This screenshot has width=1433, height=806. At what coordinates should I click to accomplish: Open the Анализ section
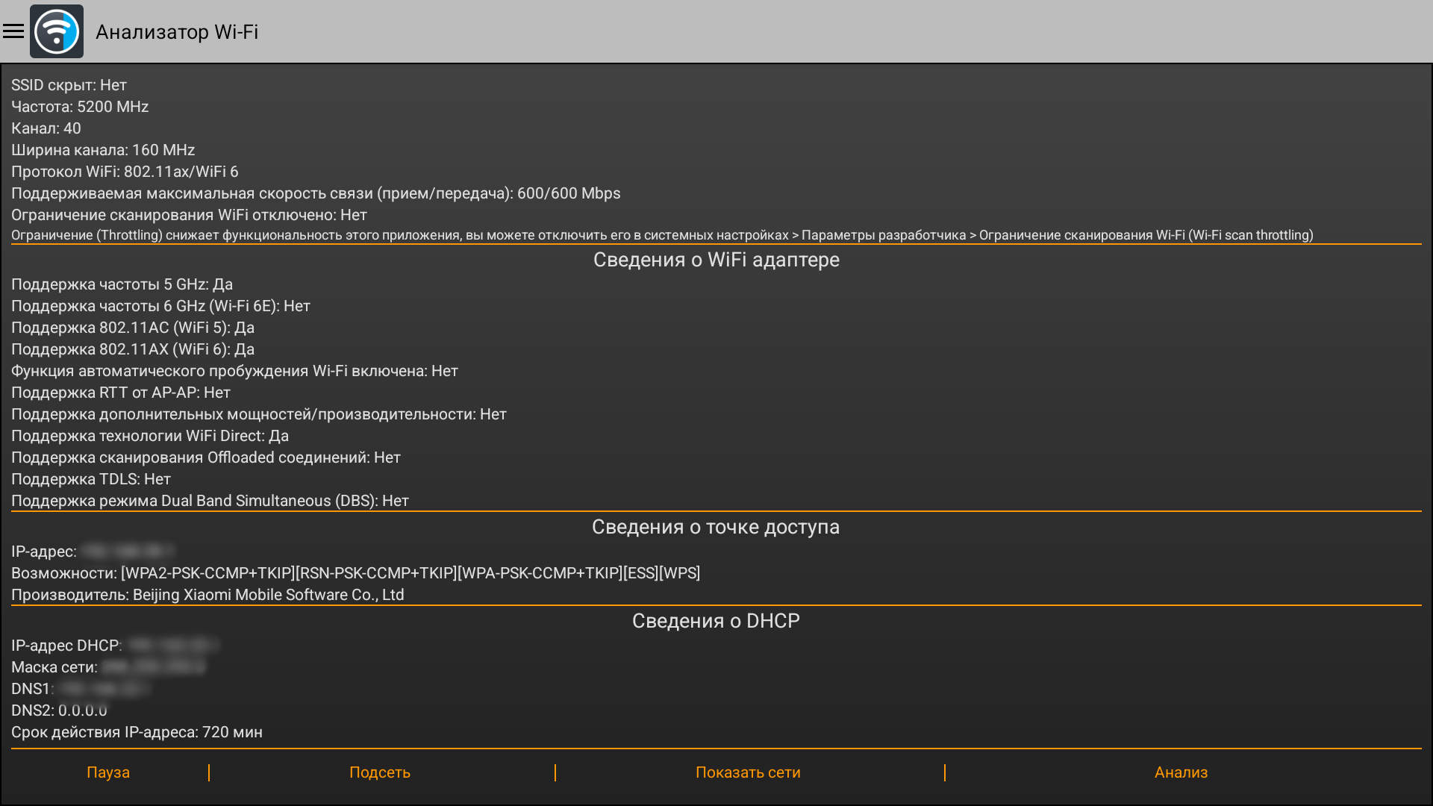(x=1181, y=772)
